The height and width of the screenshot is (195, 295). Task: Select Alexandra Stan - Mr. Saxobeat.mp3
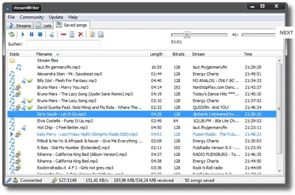69,74
